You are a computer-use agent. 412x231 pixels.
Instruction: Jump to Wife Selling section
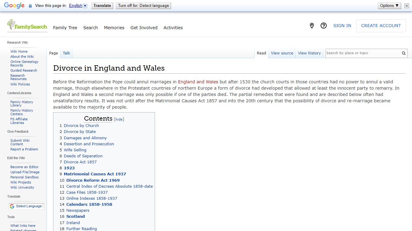pos(75,150)
